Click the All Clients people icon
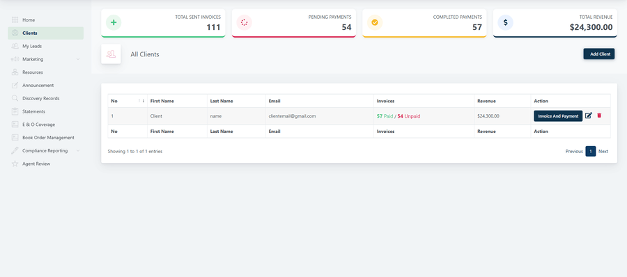The height and width of the screenshot is (277, 627). [111, 54]
